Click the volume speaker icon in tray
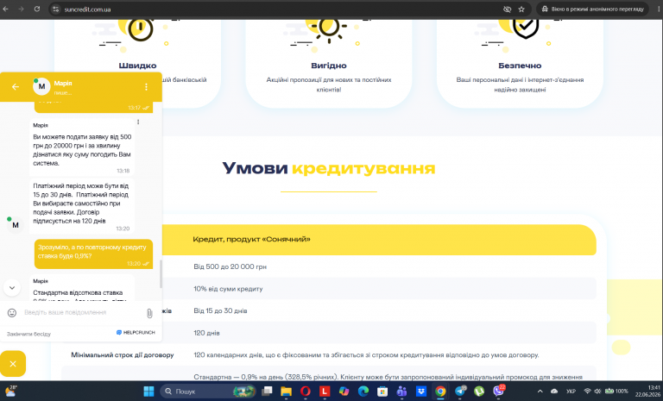 point(597,392)
